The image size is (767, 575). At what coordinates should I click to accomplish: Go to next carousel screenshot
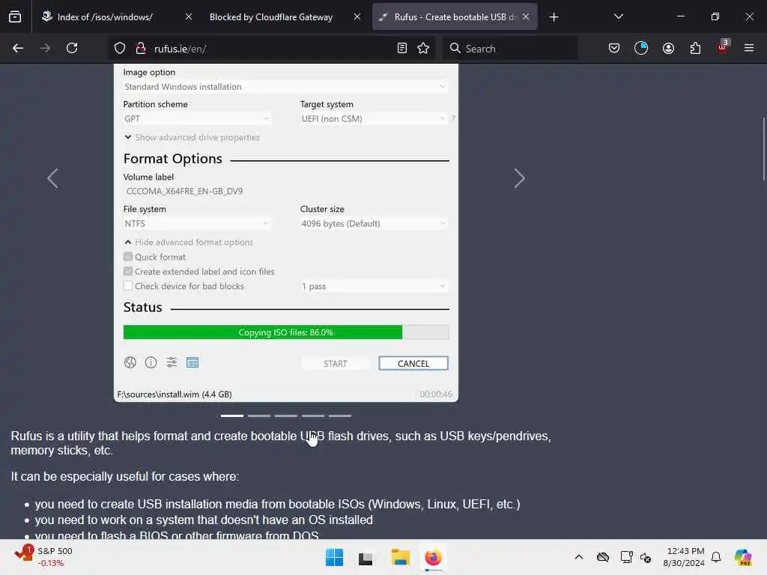tap(519, 178)
